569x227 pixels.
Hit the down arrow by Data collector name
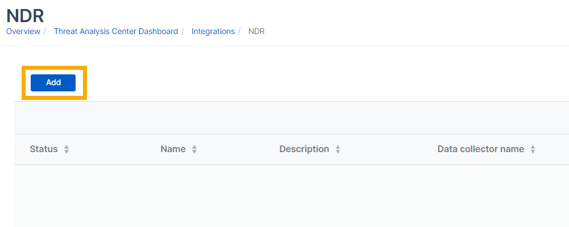[x=533, y=152]
